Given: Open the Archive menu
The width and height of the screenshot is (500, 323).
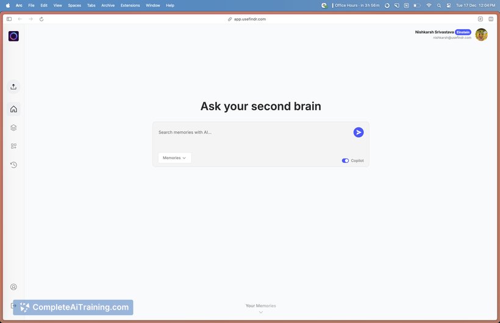Looking at the screenshot, I should pos(108,5).
